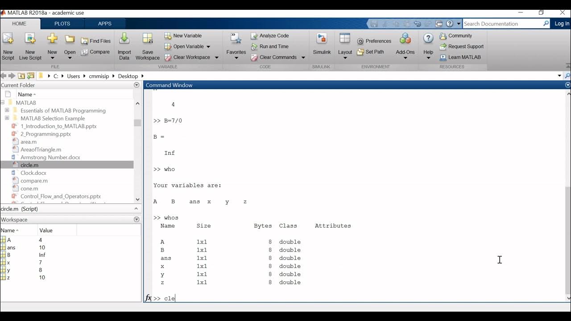
Task: Click Desktop in the path bar
Action: [128, 76]
